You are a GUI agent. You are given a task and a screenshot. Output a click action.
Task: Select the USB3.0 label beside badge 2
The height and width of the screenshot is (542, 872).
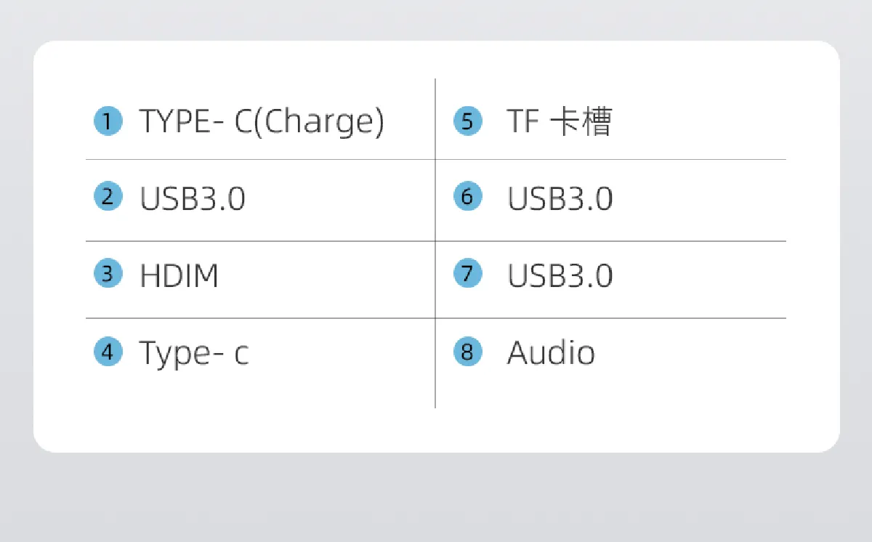tap(193, 198)
